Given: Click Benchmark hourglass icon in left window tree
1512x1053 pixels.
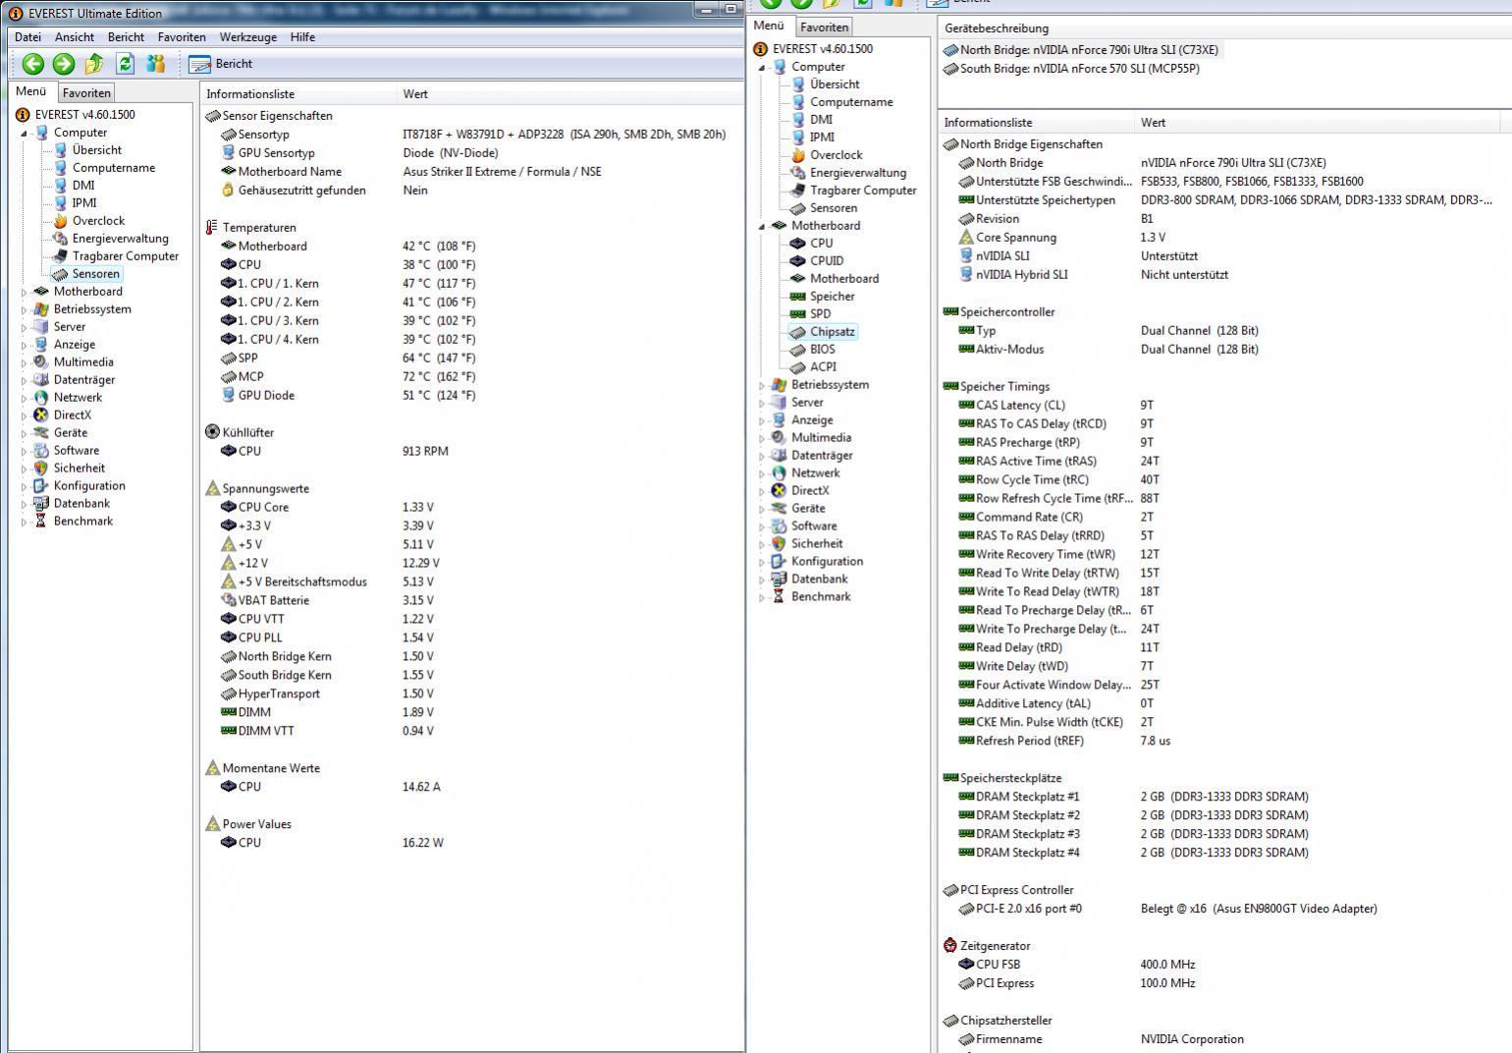Looking at the screenshot, I should coord(41,522).
